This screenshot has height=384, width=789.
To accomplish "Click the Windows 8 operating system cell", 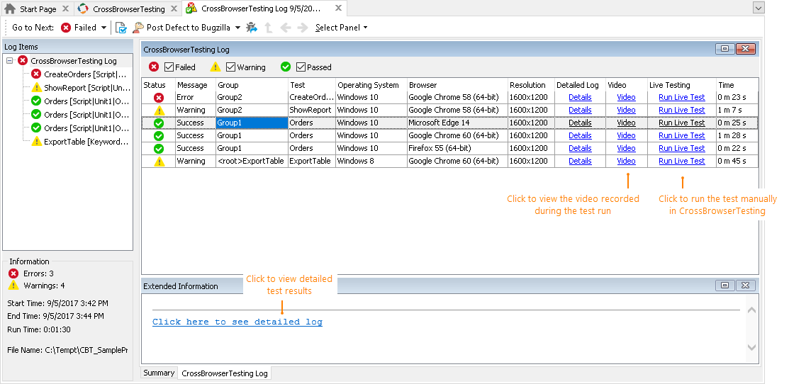I will pyautogui.click(x=371, y=162).
